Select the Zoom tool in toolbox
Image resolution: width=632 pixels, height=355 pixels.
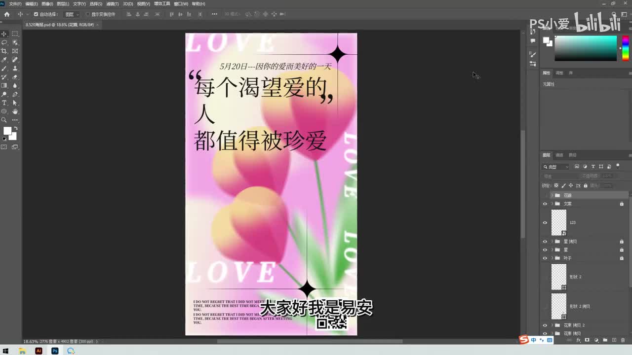tap(4, 120)
